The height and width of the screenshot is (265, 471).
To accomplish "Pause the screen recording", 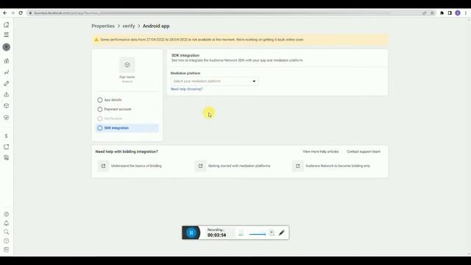I will (191, 233).
